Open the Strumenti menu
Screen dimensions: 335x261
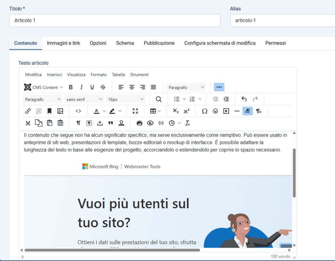[x=139, y=74]
